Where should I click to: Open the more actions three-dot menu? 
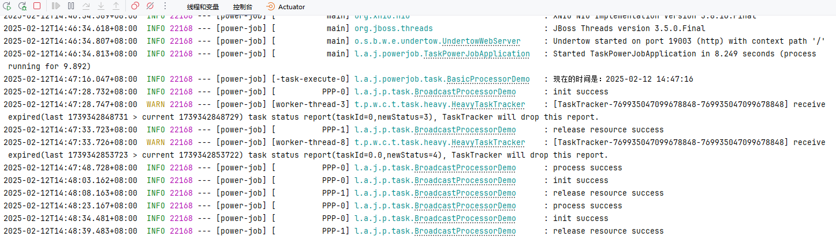pyautogui.click(x=165, y=6)
